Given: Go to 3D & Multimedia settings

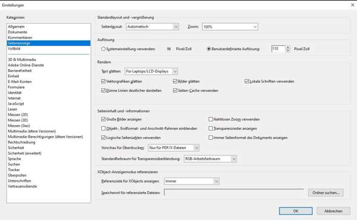Looking at the screenshot, I should coord(22,60).
